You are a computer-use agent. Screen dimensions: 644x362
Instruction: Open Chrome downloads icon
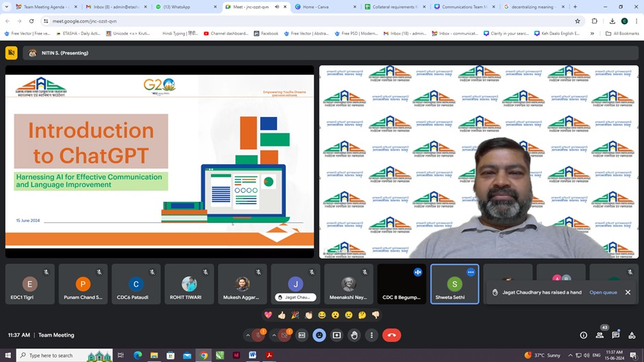[612, 21]
